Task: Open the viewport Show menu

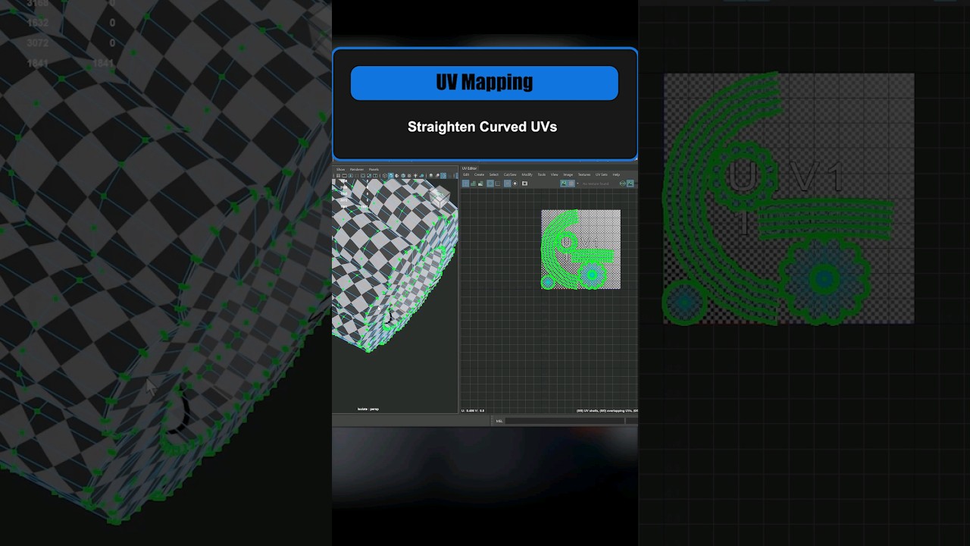Action: click(340, 169)
